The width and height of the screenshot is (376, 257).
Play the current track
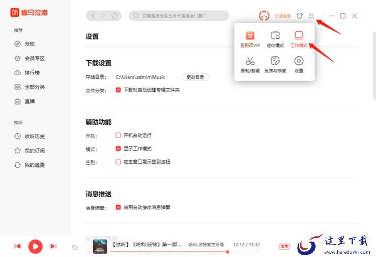tap(36, 246)
